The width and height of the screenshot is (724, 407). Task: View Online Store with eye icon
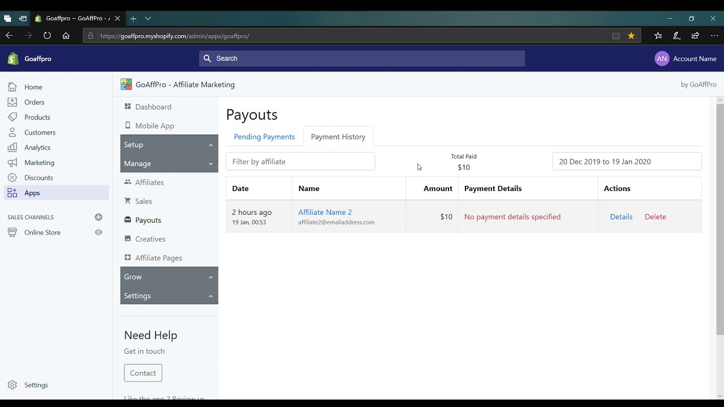[x=98, y=232]
